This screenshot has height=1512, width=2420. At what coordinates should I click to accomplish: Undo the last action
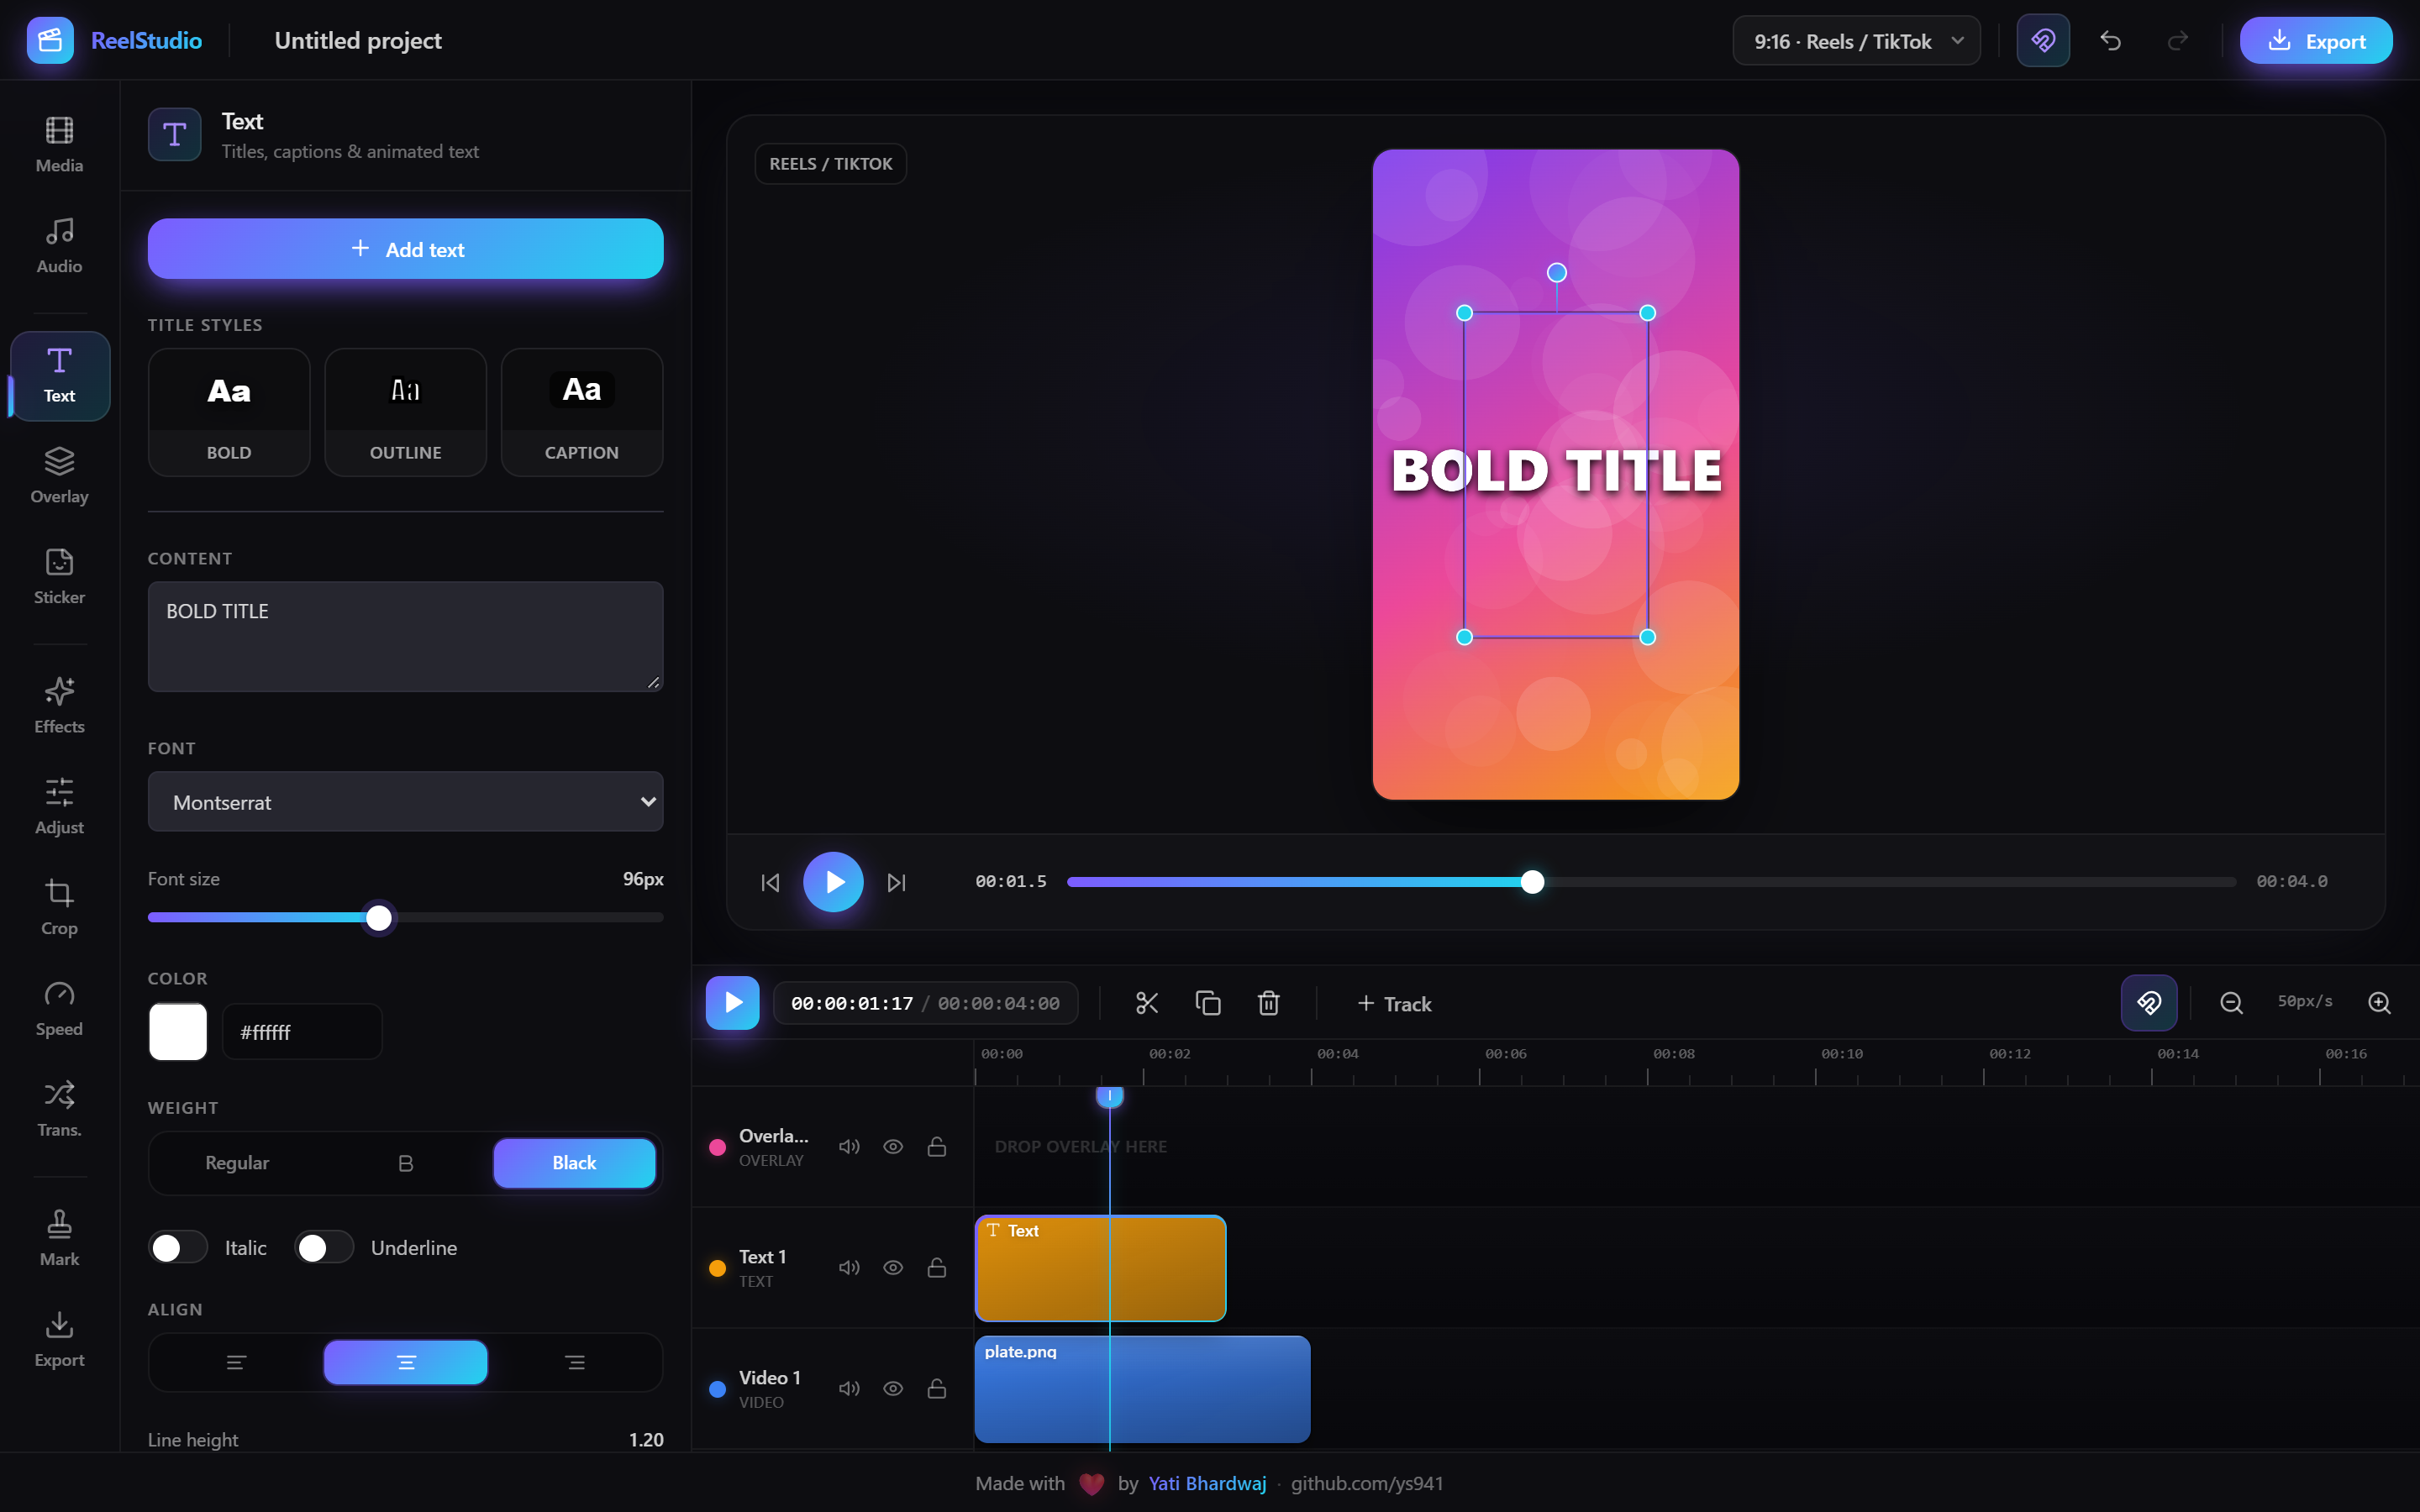tap(2111, 41)
